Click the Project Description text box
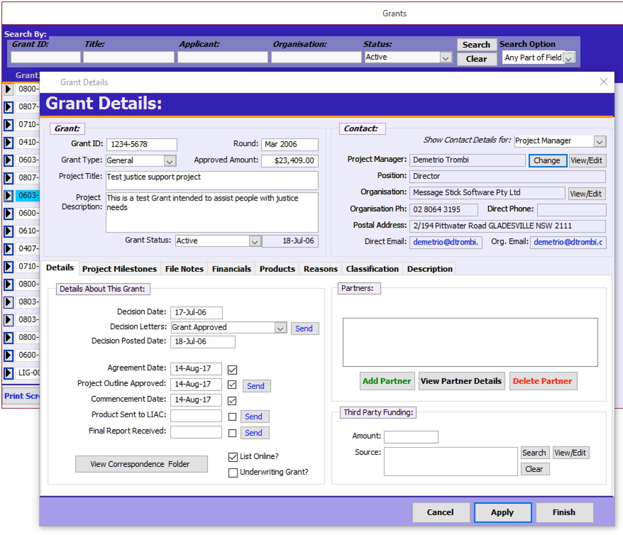Screen dimensions: 623x535 point(212,212)
